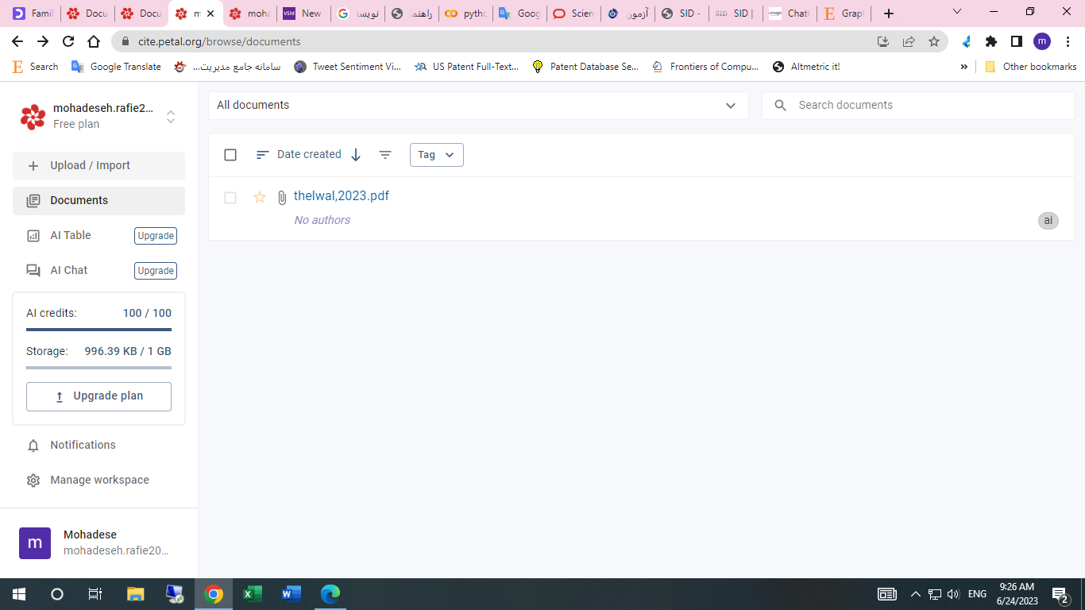1085x610 pixels.
Task: Show more bookmarks chevron
Action: pyautogui.click(x=964, y=67)
